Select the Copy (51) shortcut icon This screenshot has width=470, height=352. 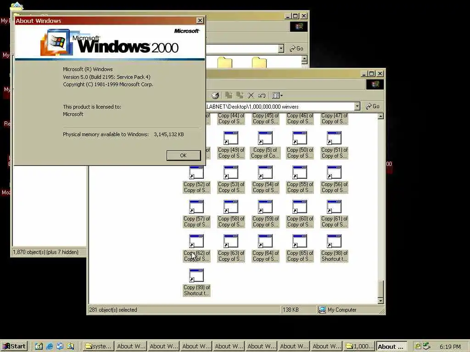(x=334, y=138)
